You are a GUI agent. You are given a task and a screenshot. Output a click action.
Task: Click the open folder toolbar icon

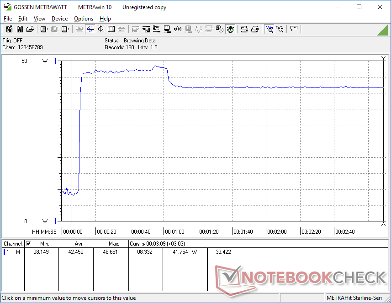tap(30, 29)
